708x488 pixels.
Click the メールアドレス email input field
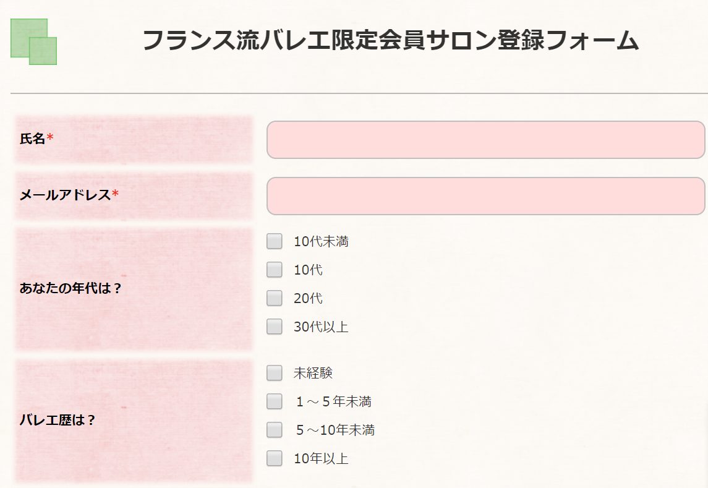pos(486,196)
